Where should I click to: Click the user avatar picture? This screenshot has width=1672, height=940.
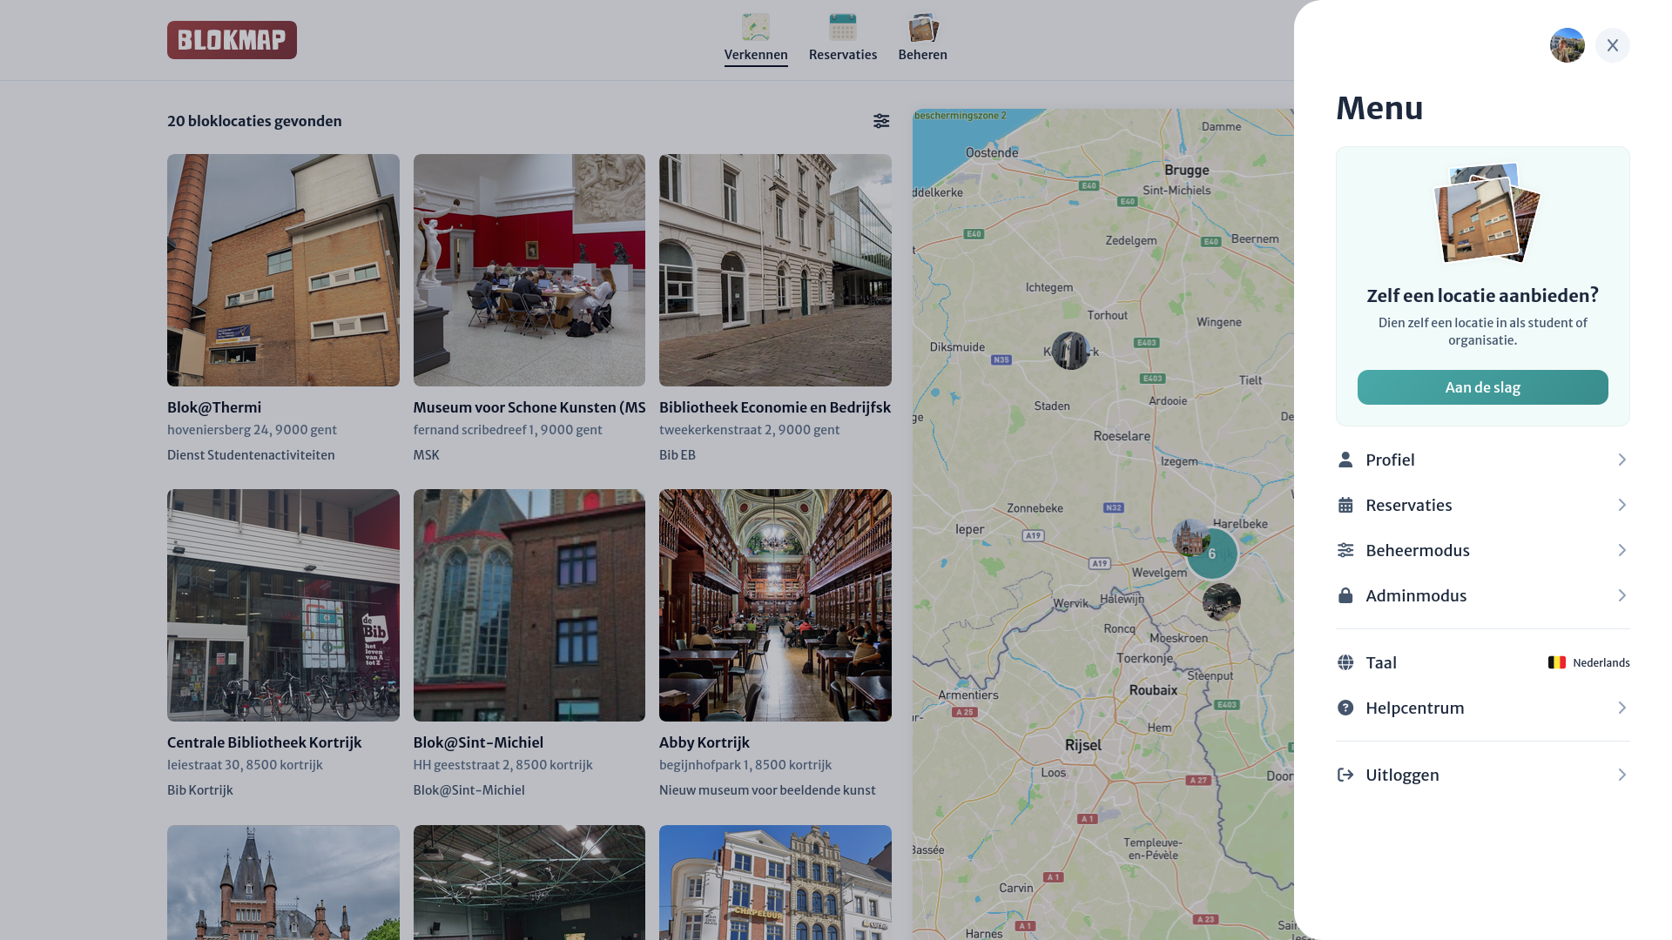click(1567, 45)
